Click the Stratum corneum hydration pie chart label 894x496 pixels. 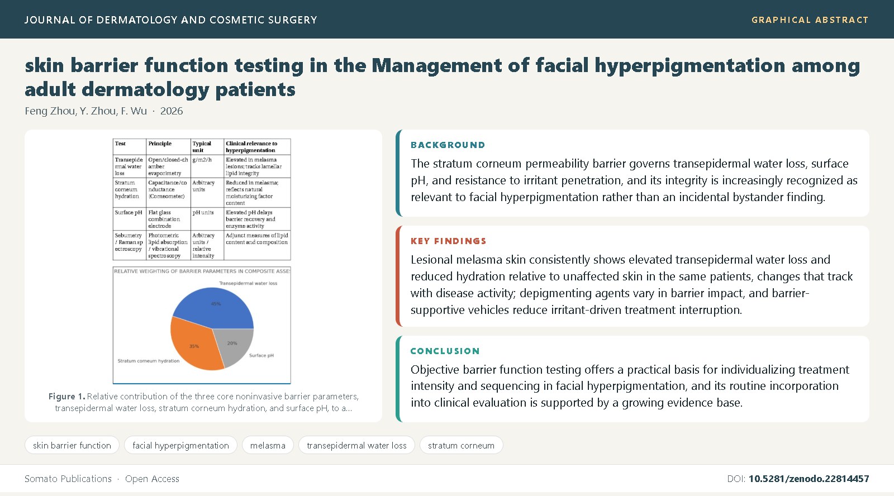[149, 361]
